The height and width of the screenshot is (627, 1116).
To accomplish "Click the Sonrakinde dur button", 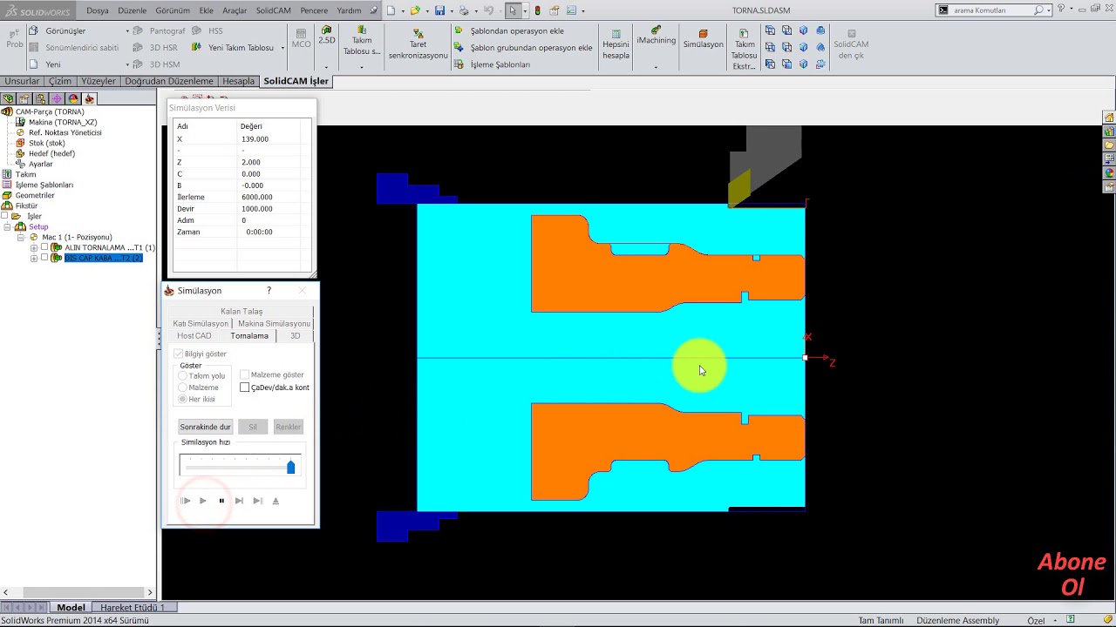I will click(x=205, y=427).
